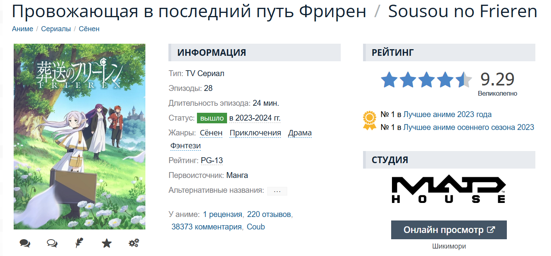551x256 pixels.
Task: Open Лучшее аниме 2023 года link
Action: pyautogui.click(x=447, y=114)
